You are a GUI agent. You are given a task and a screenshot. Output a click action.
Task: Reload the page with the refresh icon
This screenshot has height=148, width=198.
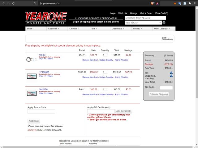click(x=13, y=3)
